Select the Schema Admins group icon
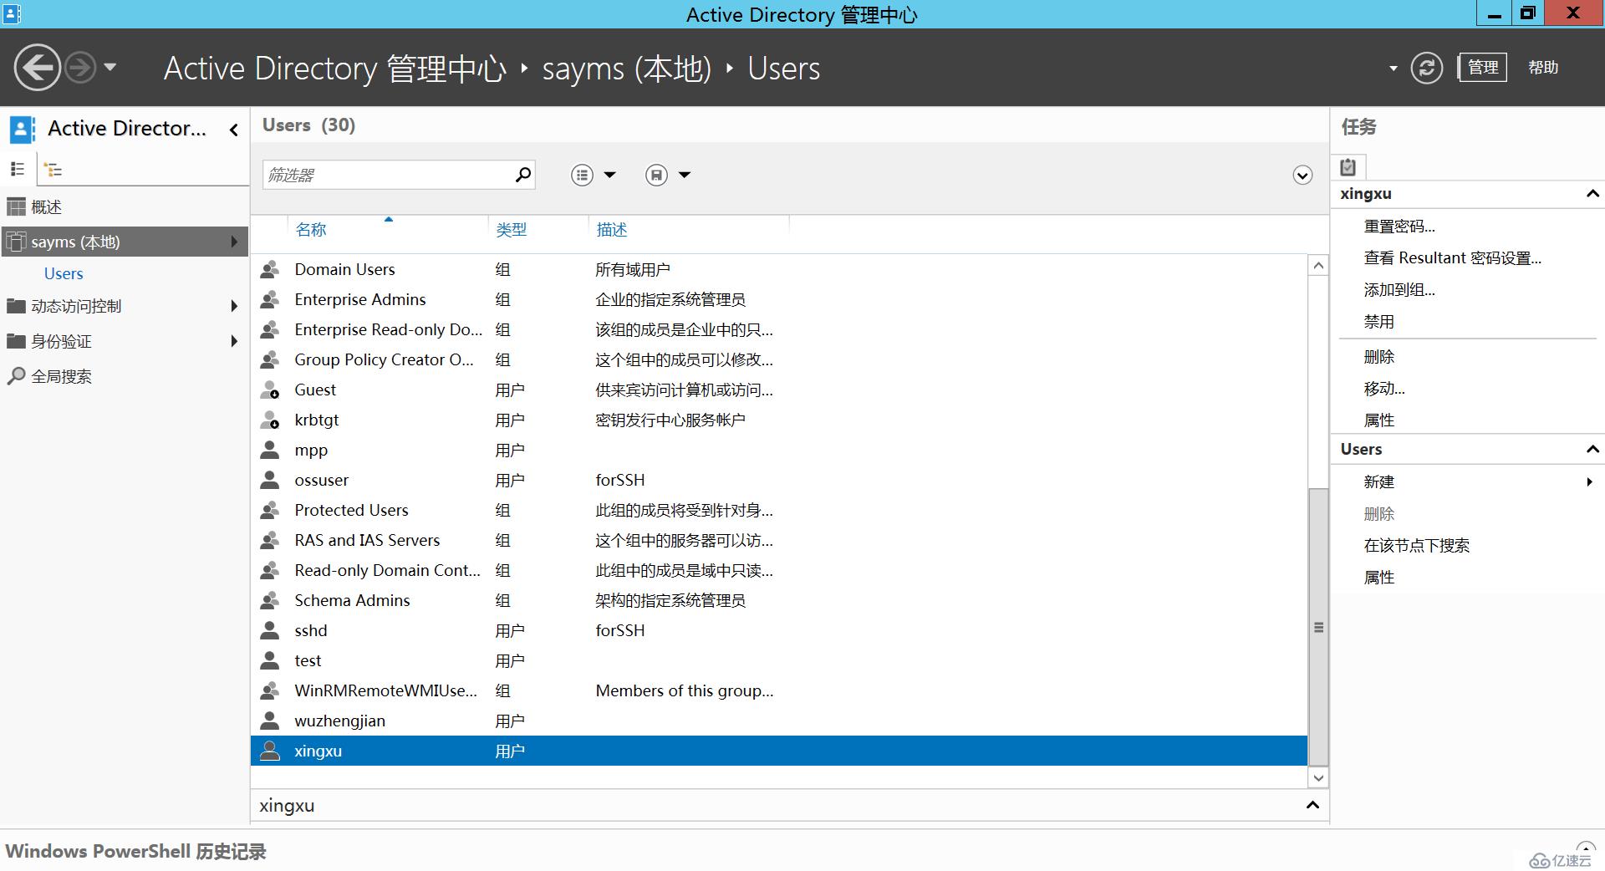The width and height of the screenshot is (1605, 871). tap(269, 600)
